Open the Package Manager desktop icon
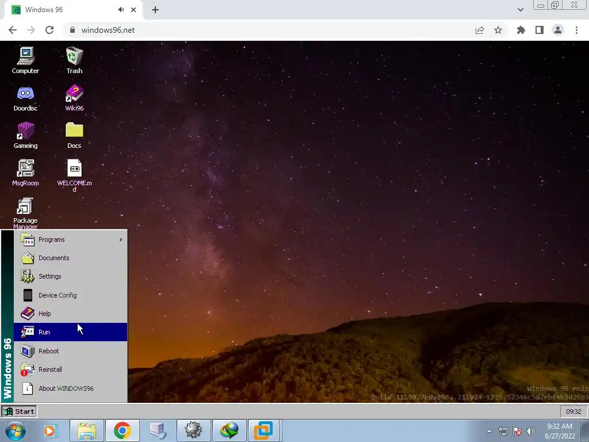 click(x=25, y=213)
